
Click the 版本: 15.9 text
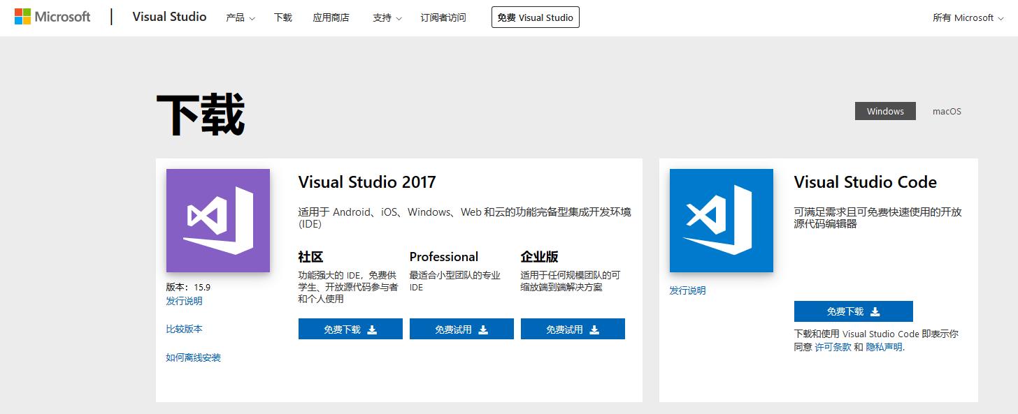pos(188,287)
